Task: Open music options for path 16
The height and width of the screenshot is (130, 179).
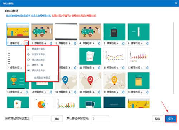Action: [x=99, y=92]
